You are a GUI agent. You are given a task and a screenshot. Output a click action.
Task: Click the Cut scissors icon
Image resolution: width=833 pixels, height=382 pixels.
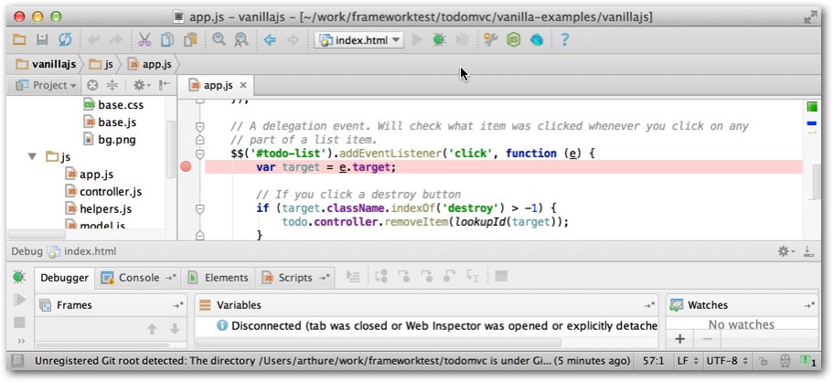(144, 40)
